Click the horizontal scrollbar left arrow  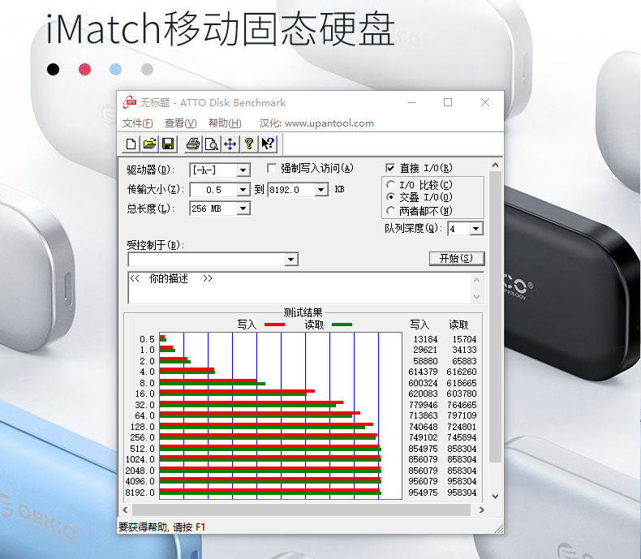[125, 510]
